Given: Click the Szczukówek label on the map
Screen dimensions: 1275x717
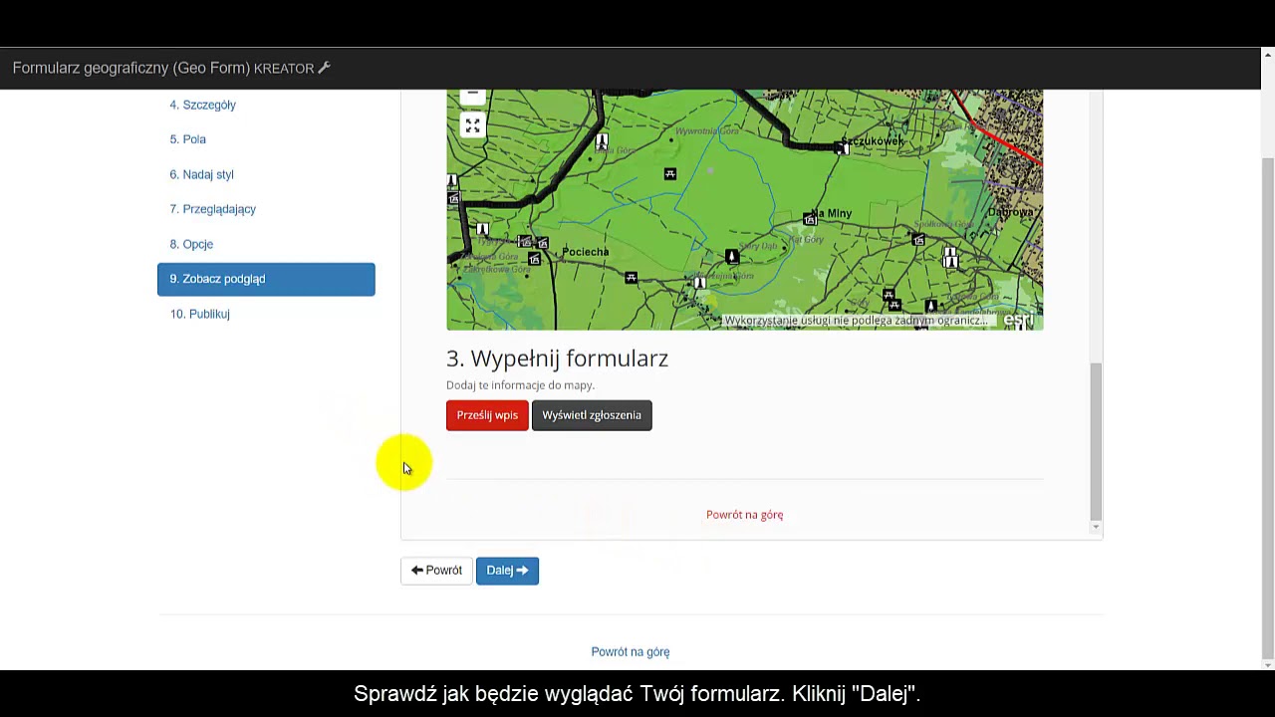Looking at the screenshot, I should 874,140.
